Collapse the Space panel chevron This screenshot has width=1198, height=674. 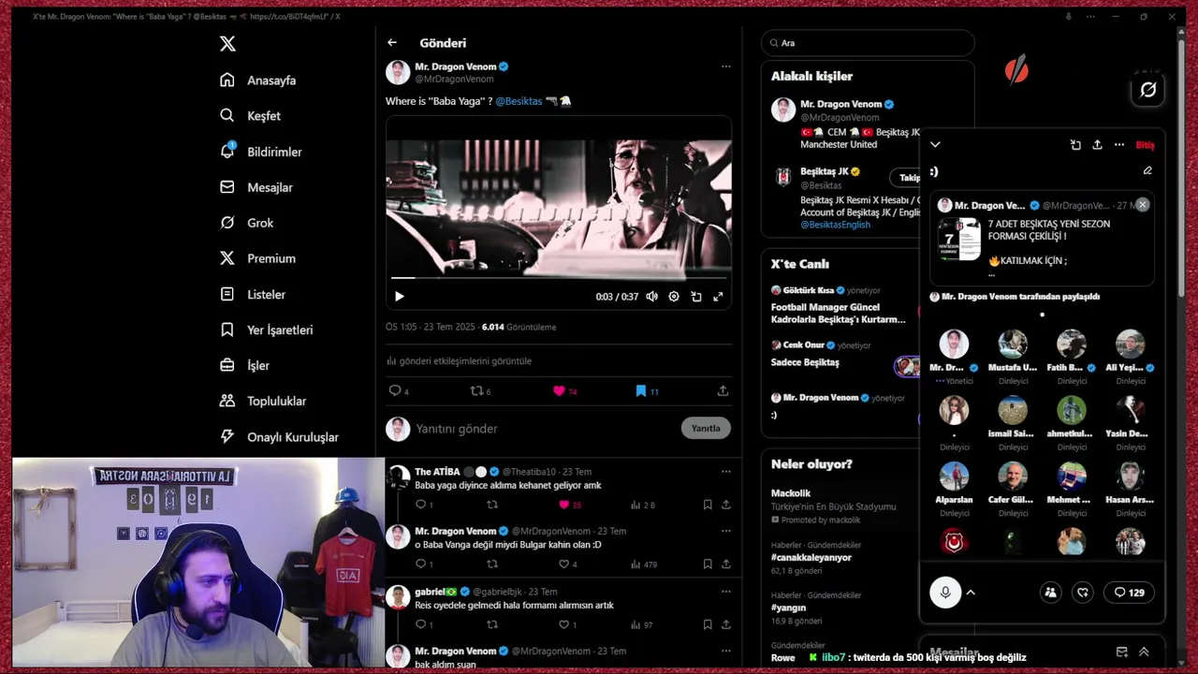pyautogui.click(x=935, y=145)
